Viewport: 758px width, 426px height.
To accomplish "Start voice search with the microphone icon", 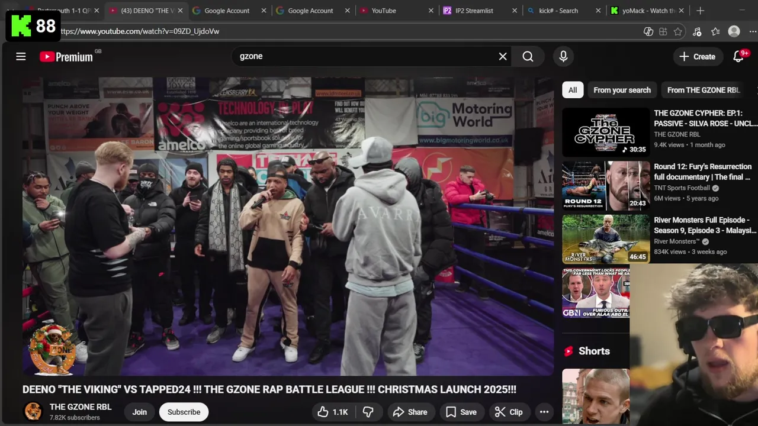I will [563, 56].
